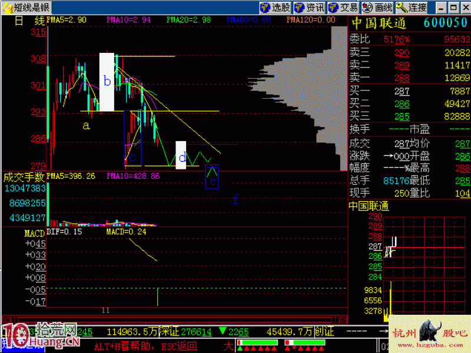Click the chart scrollbar left arrow

click(6, 319)
